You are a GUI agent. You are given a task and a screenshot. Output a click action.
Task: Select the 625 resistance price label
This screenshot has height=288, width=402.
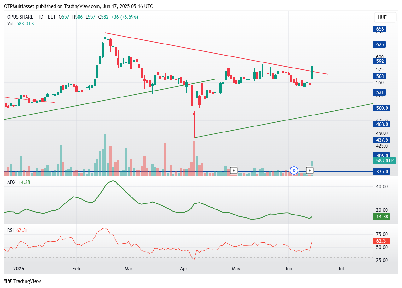380,44
